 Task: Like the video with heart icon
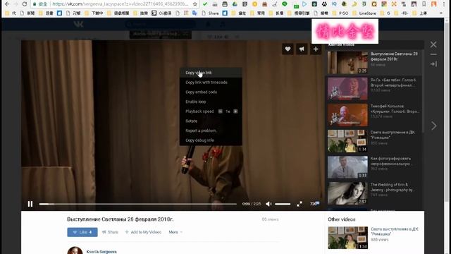click(x=288, y=49)
